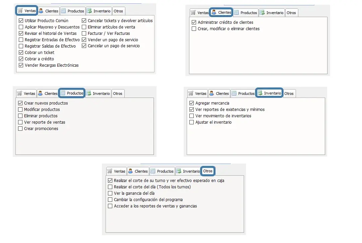This screenshot has width=362, height=243.
Task: Toggle Ver la ganancia del día checkbox
Action: click(x=110, y=193)
